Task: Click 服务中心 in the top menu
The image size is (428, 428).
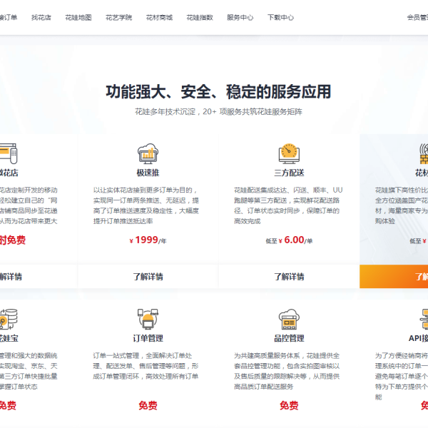Action: point(240,17)
